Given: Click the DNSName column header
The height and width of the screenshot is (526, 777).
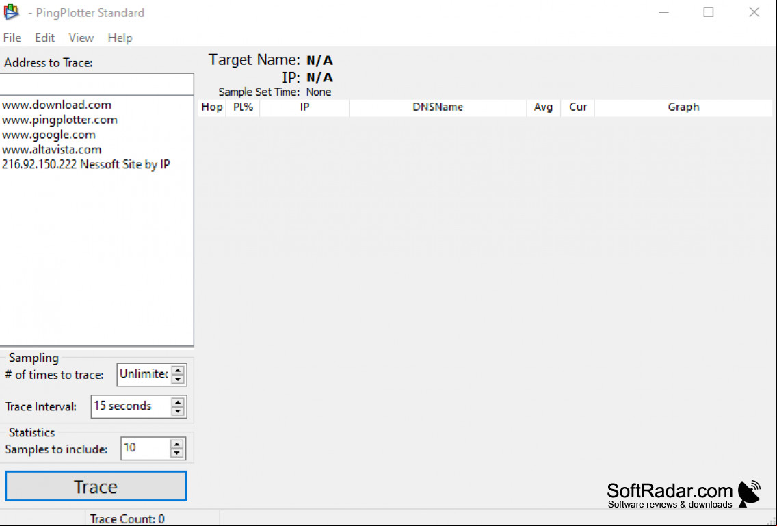Looking at the screenshot, I should click(x=438, y=107).
